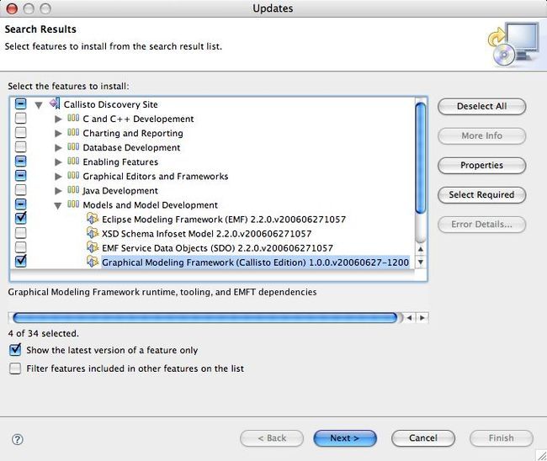This screenshot has height=461, width=547.
Task: Open feature Properties
Action: (x=481, y=165)
